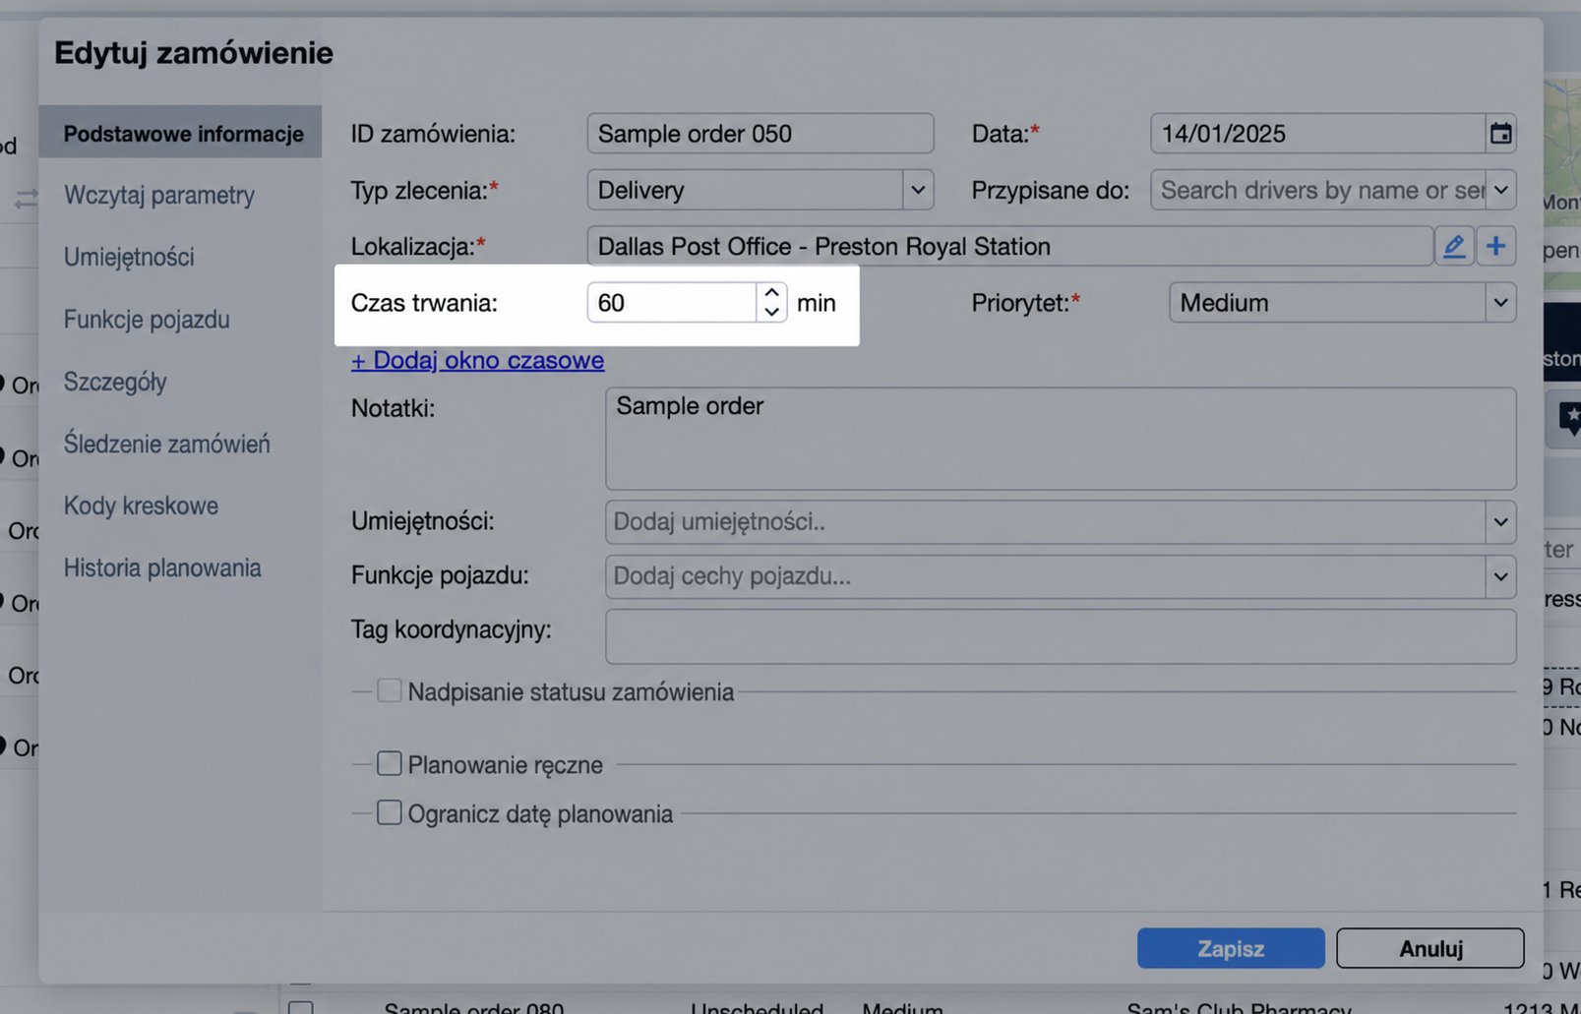Click the Lokalizacja field with Dallas Post Office
This screenshot has width=1581, height=1014.
[1009, 246]
